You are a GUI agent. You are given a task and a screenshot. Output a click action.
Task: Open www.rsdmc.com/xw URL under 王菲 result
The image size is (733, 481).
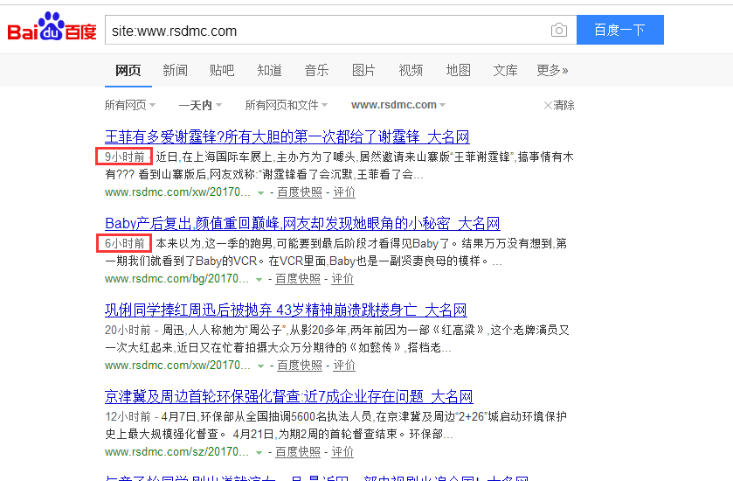coord(177,192)
